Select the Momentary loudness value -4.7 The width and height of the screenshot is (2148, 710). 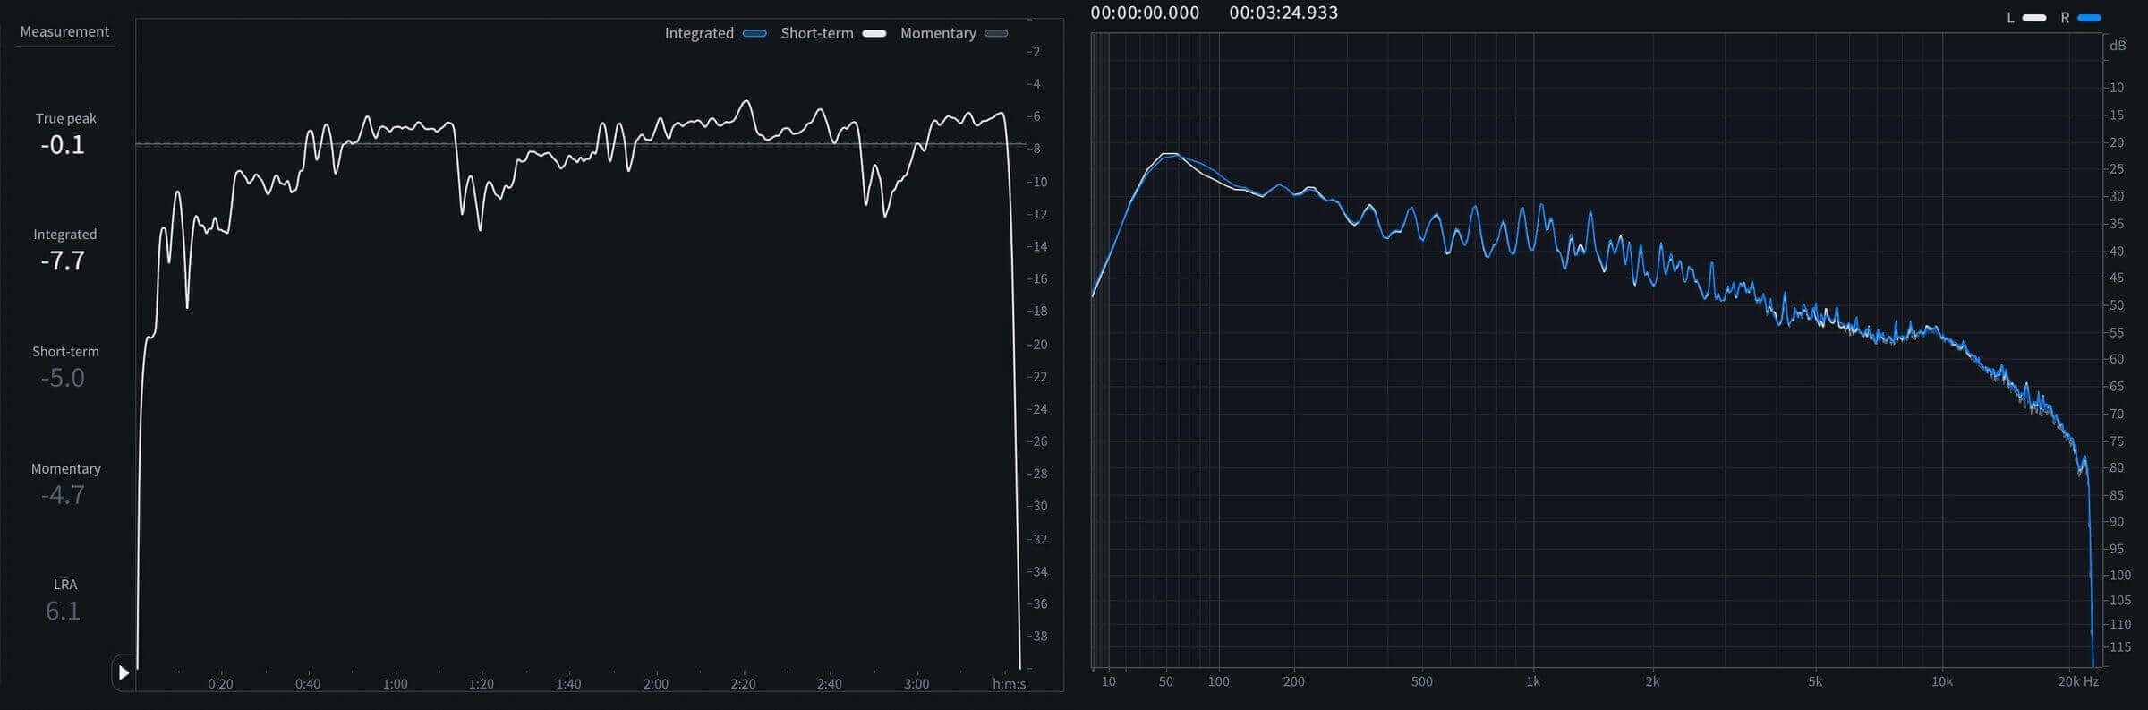[x=63, y=495]
